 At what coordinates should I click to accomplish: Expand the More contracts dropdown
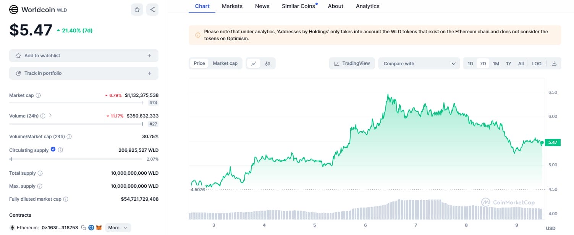[x=118, y=228]
